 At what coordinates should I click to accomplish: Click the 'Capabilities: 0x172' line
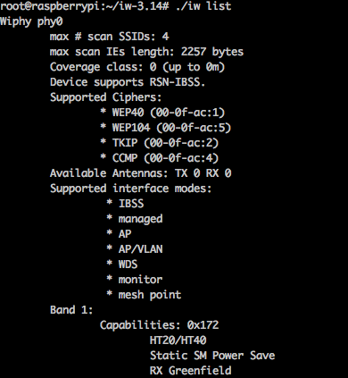159,325
